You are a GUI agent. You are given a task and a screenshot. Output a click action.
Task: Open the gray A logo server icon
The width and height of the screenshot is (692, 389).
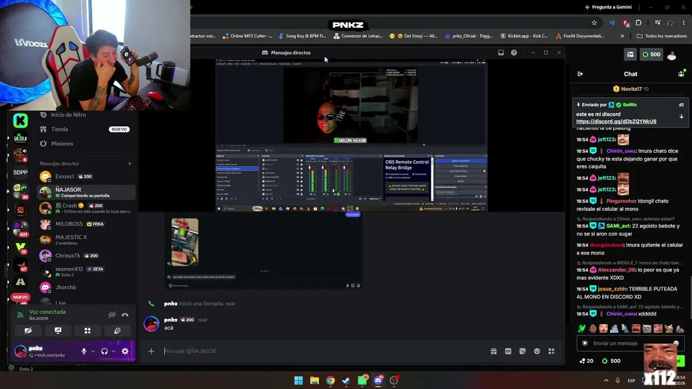21,282
